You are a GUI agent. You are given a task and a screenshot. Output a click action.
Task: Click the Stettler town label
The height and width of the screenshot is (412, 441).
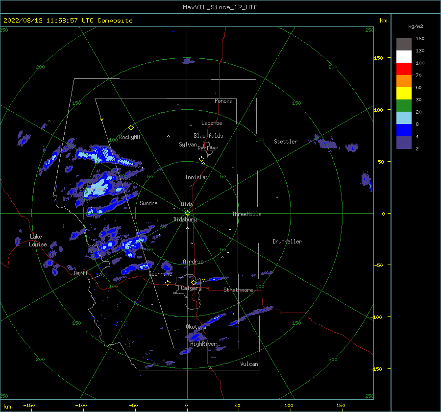(286, 142)
